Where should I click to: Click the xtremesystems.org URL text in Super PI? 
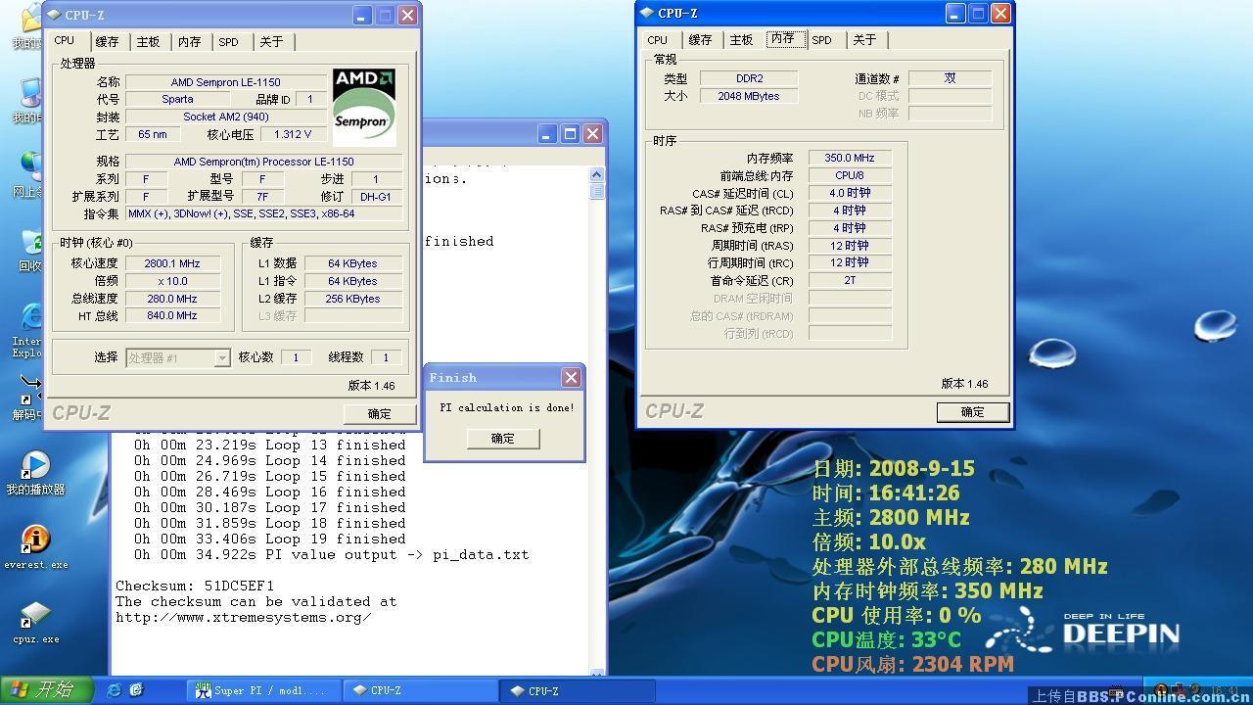tap(243, 617)
